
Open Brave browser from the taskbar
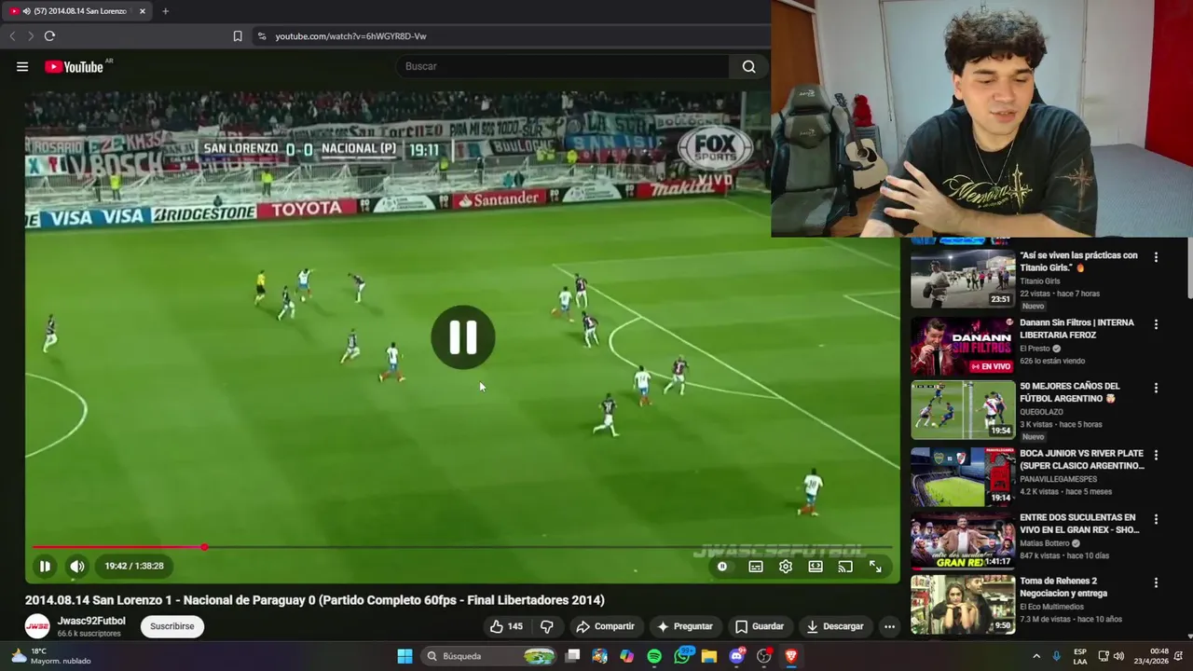(x=791, y=656)
